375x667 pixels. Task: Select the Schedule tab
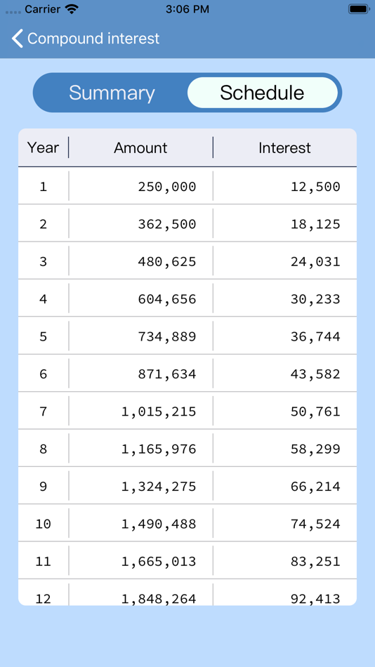pyautogui.click(x=262, y=93)
